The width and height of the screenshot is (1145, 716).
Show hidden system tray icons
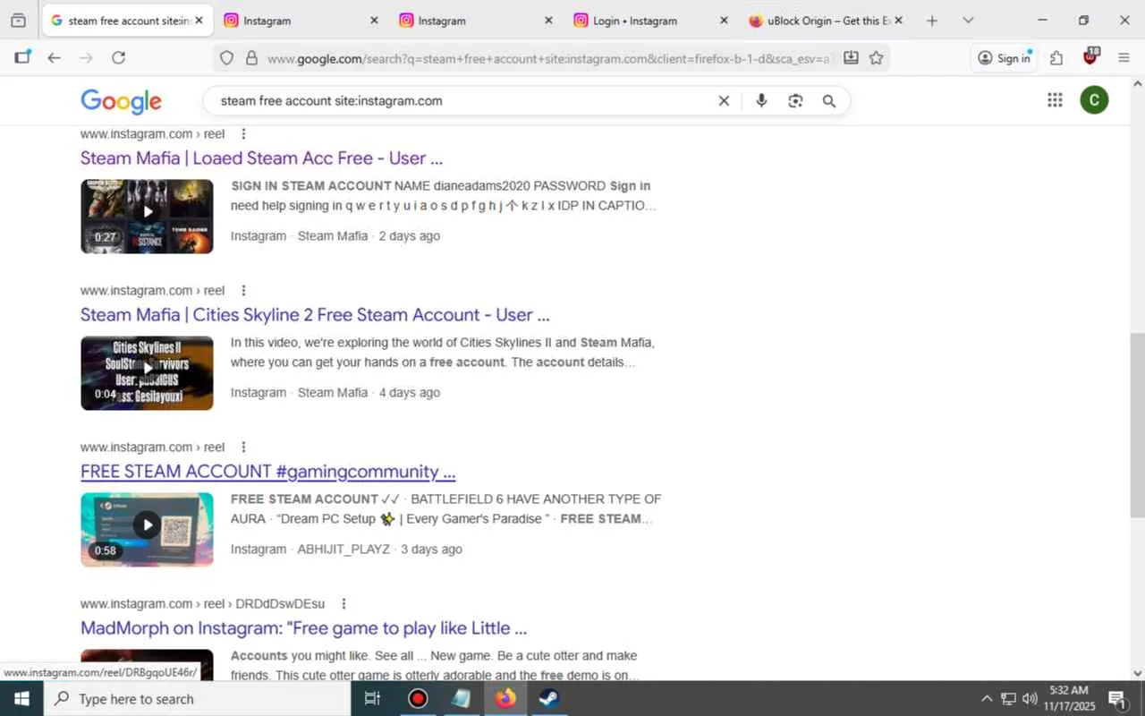tap(987, 699)
